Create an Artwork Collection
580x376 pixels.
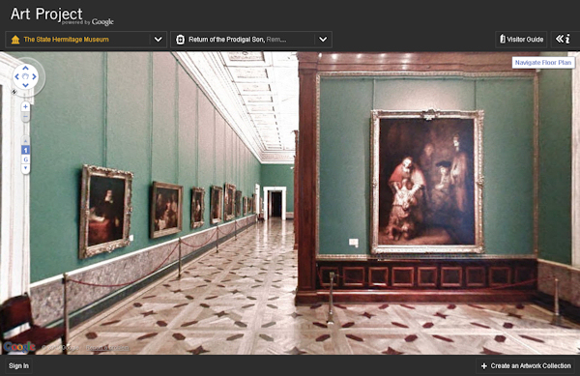(x=526, y=365)
